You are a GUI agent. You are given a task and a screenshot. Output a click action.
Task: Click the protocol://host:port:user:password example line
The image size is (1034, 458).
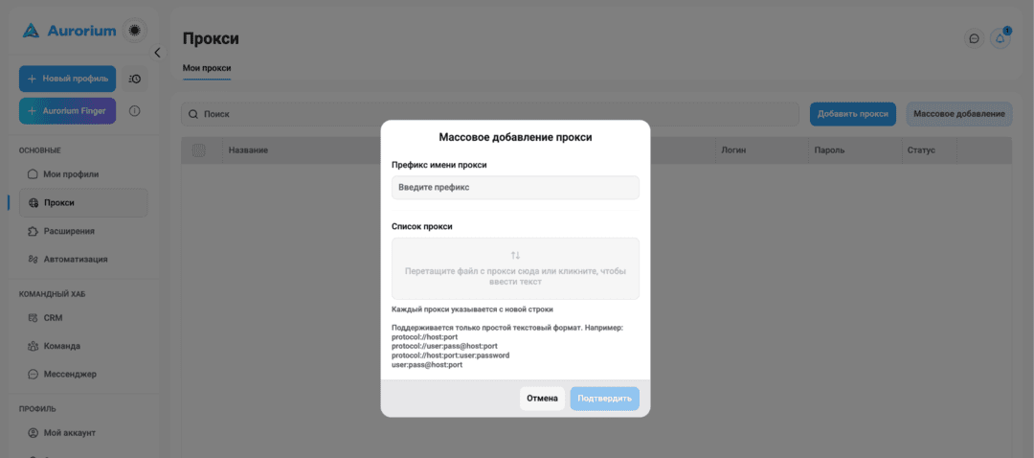[450, 355]
